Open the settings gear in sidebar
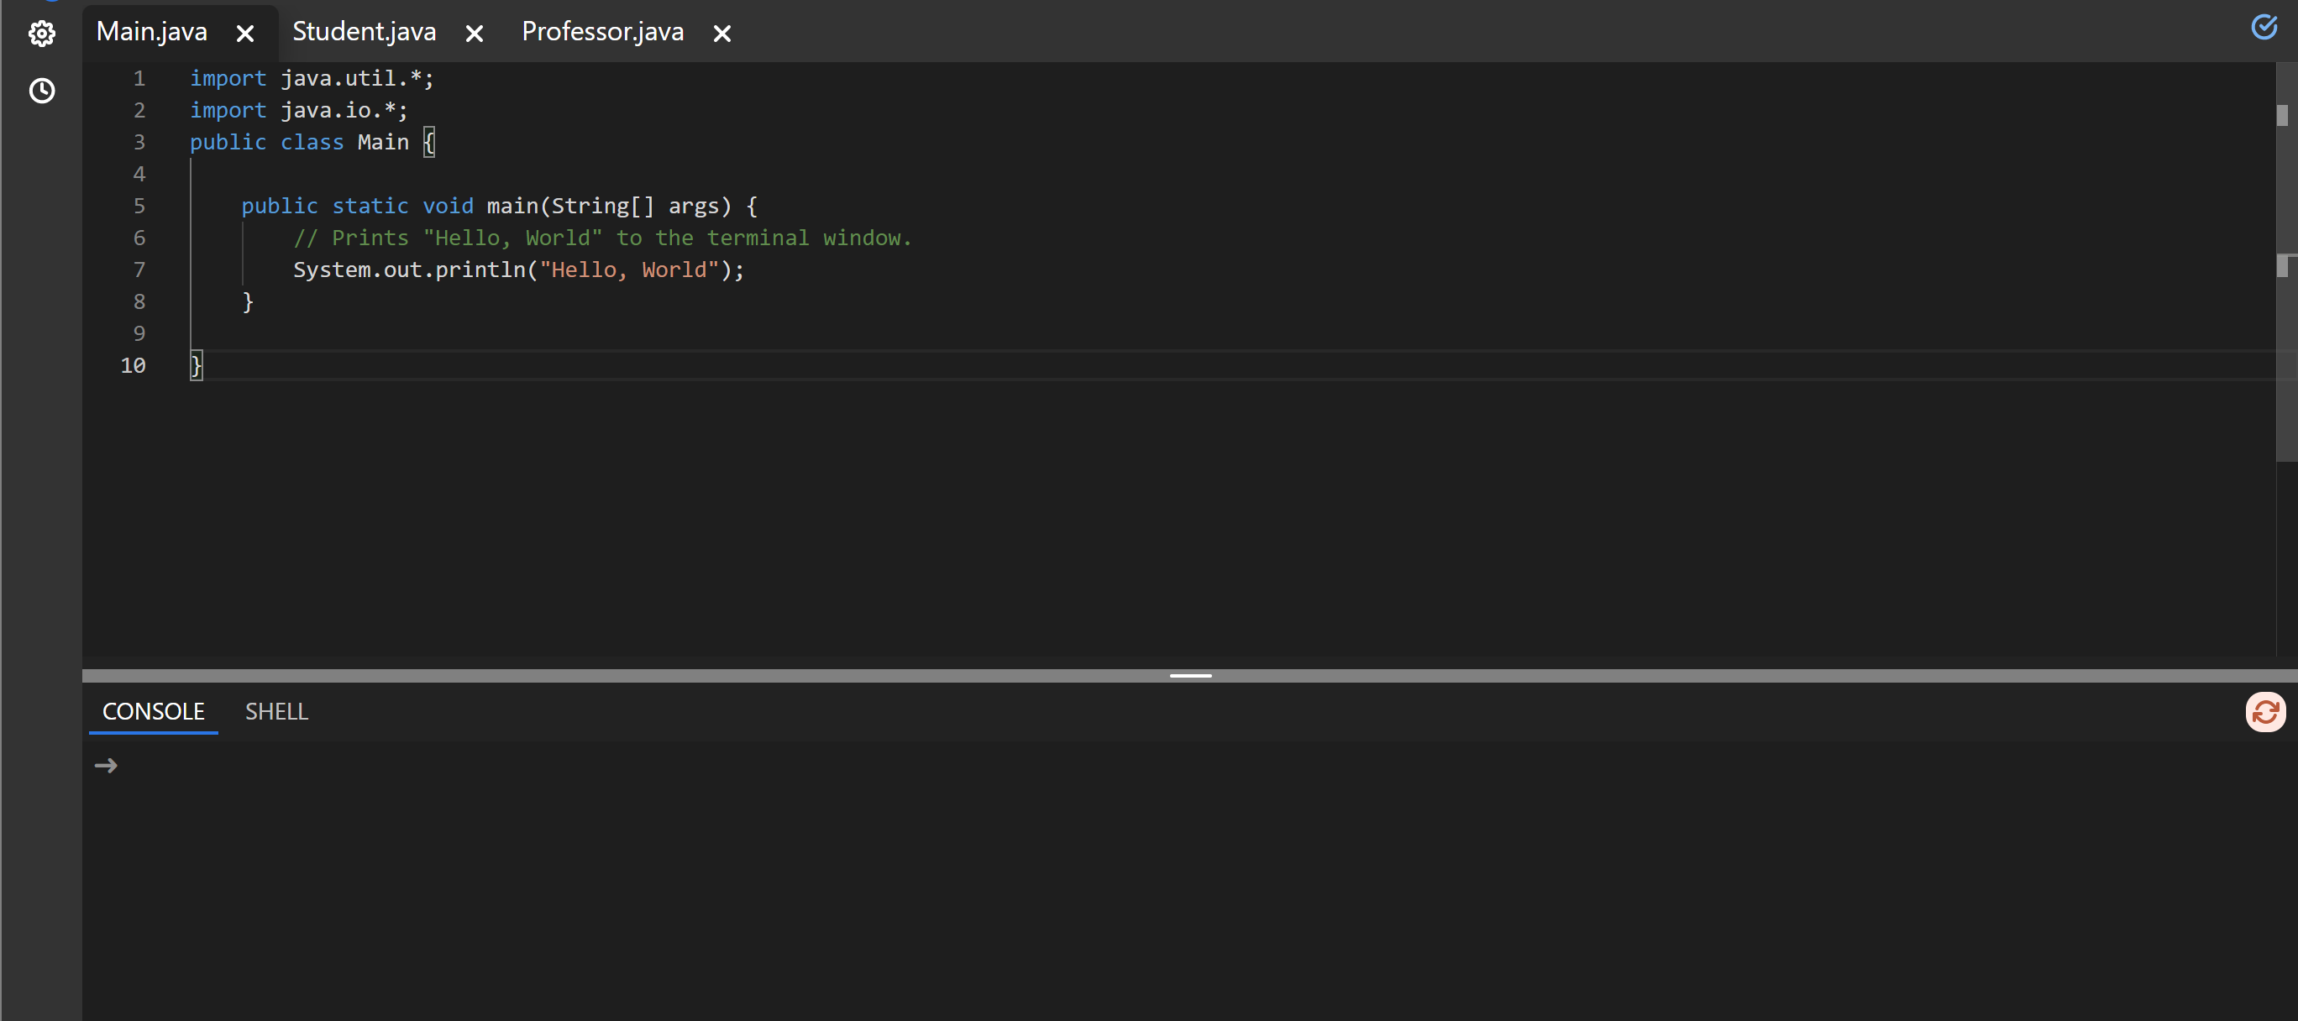The image size is (2298, 1021). pos(42,34)
